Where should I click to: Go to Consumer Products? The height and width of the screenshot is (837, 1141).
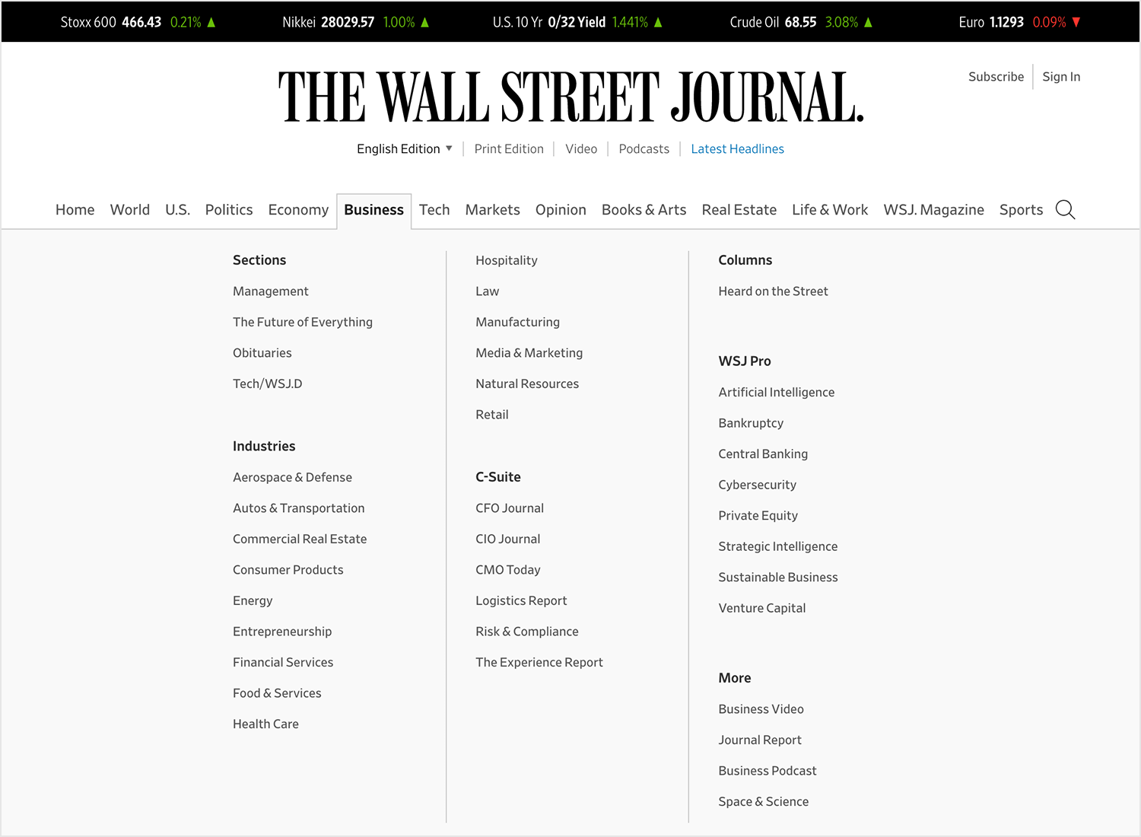(288, 570)
